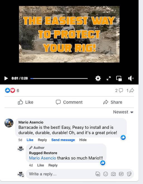
Task: Expand video to fullscreen
Action: (109, 78)
